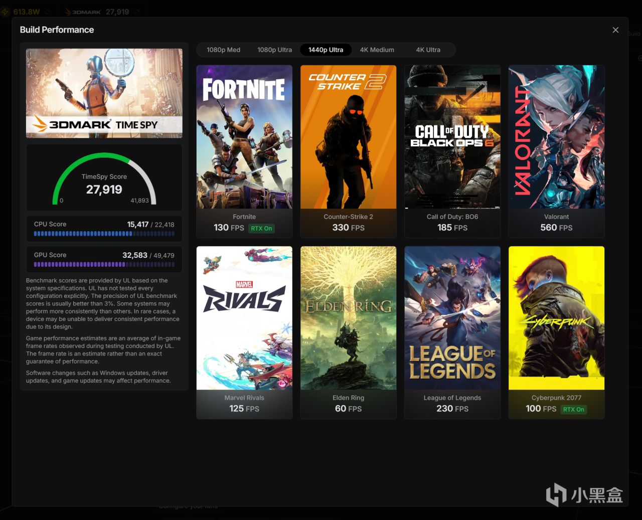Click the "185 FPS" value for Call of Duty

point(452,228)
